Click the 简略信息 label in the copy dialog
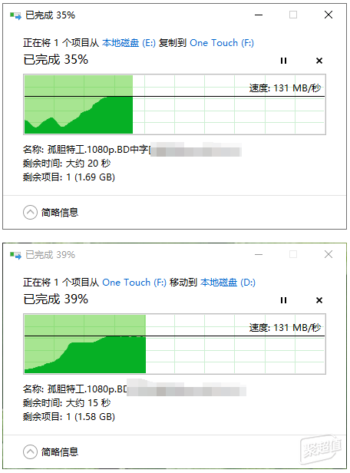The width and height of the screenshot is (350, 473). [x=60, y=213]
